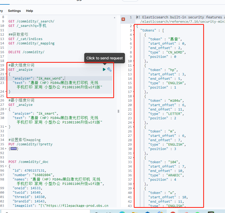Click the "twoid": 14549 line
This screenshot has height=213, width=225.
(27, 193)
